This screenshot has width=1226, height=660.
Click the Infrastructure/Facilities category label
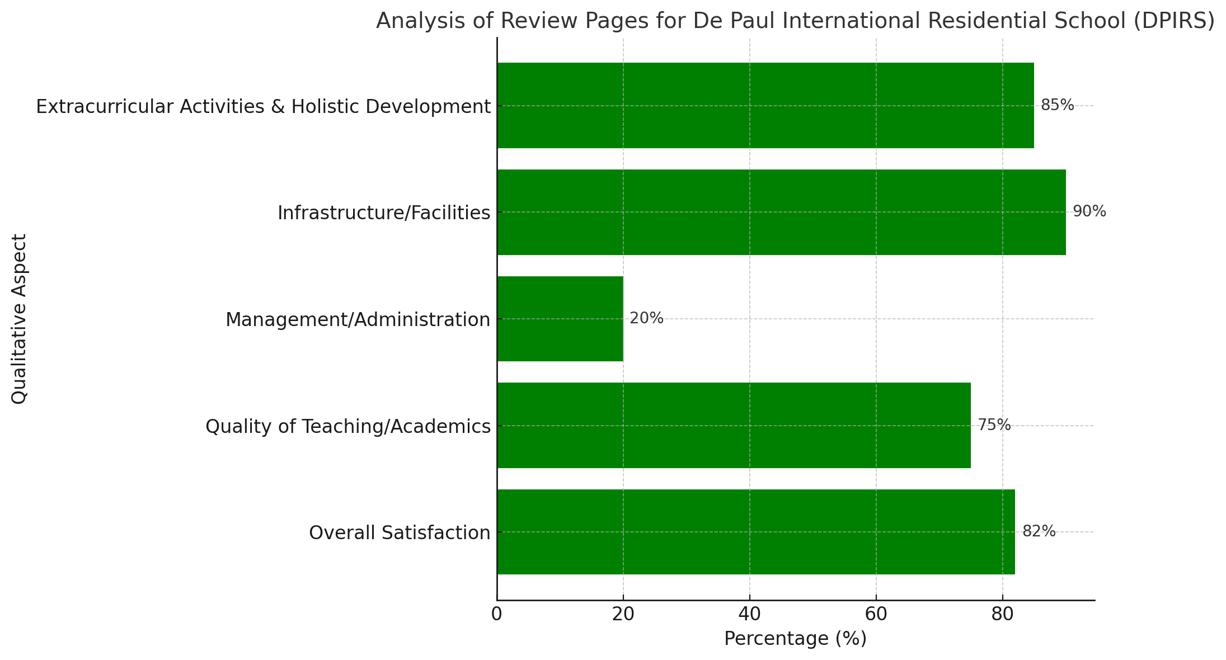(384, 213)
